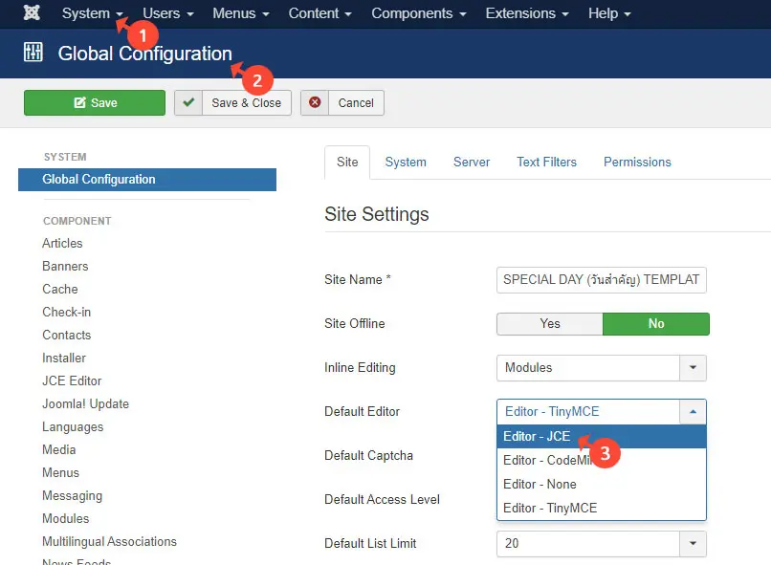Viewport: 771px width, 565px height.
Task: Click the red X Cancel icon
Action: pyautogui.click(x=315, y=103)
